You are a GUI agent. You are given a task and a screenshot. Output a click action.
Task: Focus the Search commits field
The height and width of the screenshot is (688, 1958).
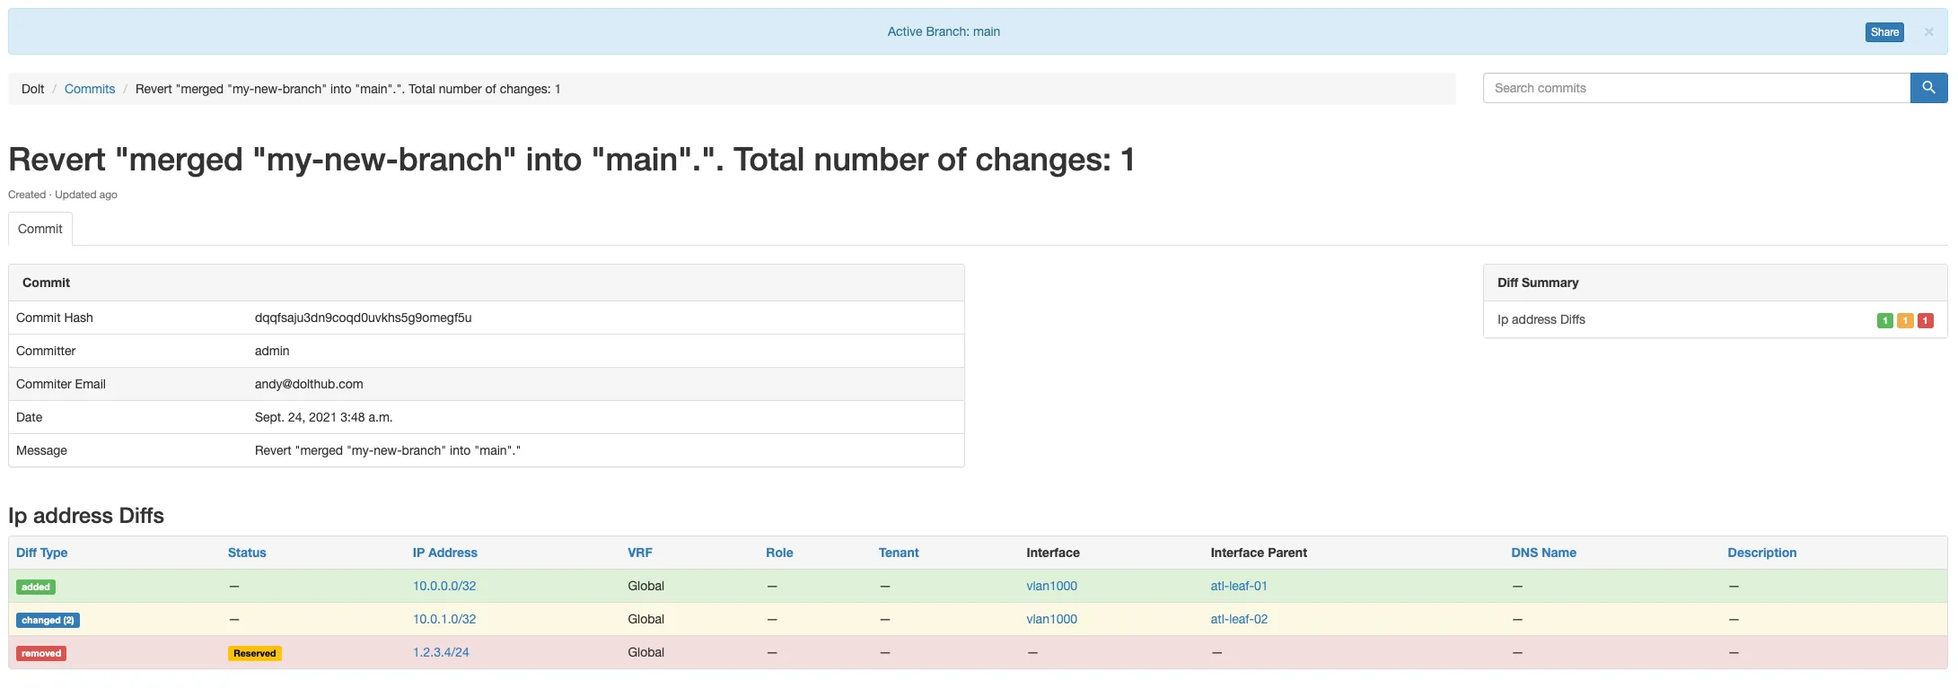point(1695,88)
